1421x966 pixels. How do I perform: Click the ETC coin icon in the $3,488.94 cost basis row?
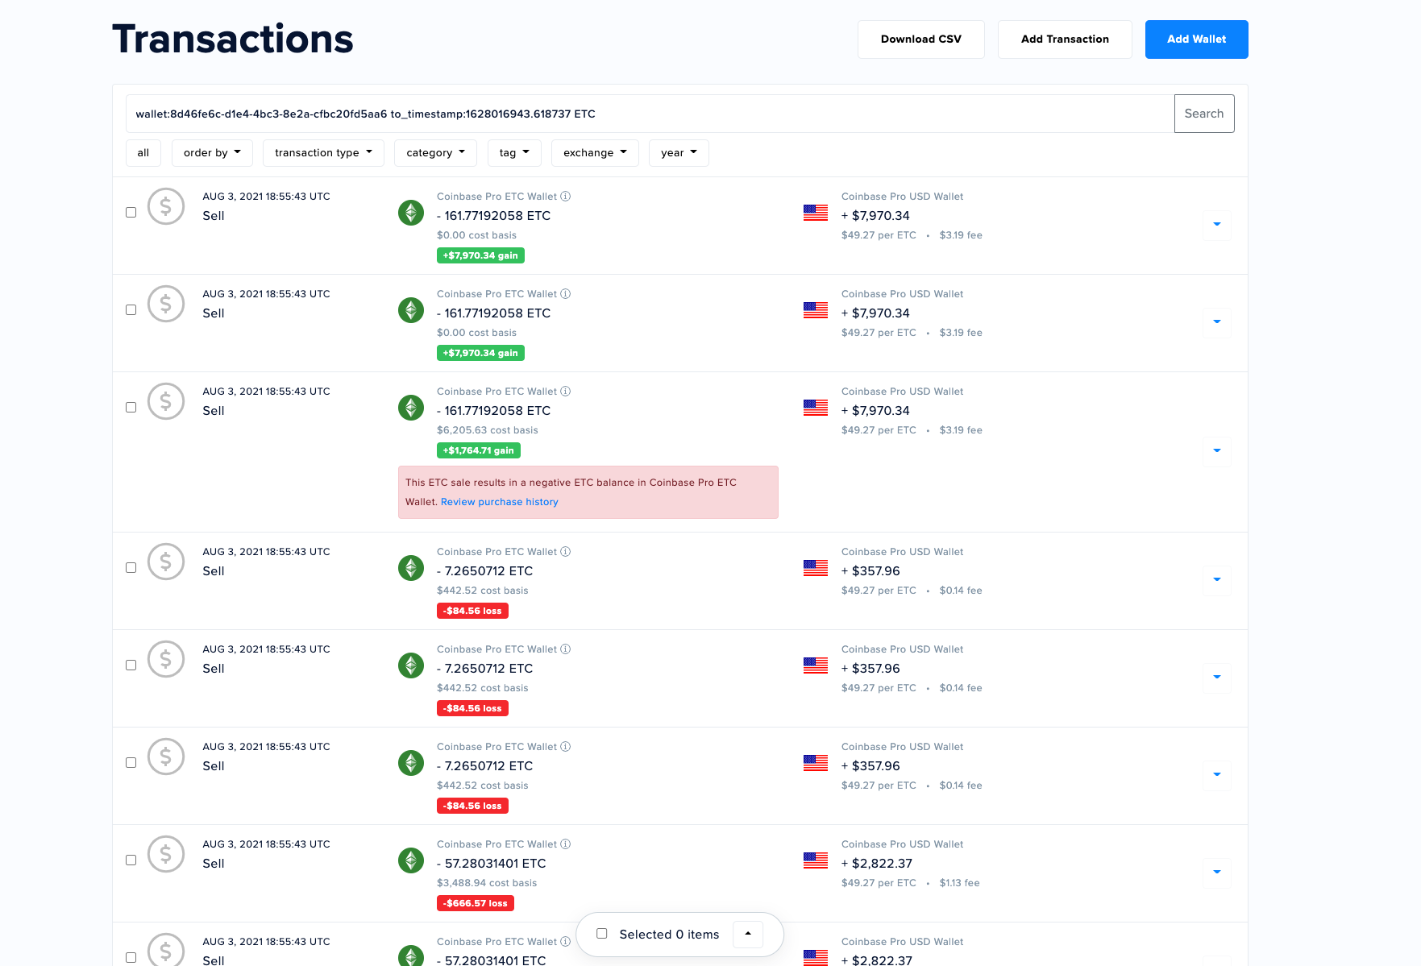(x=411, y=860)
